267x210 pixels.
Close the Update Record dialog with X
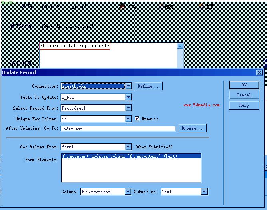pyautogui.click(x=259, y=72)
